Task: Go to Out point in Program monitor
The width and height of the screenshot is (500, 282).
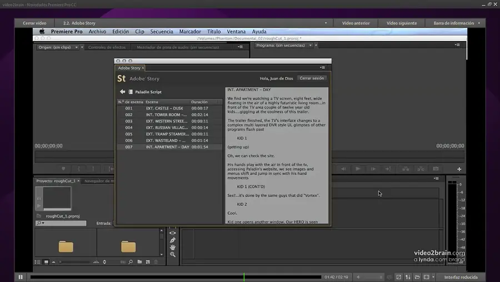Action: [x=388, y=169]
